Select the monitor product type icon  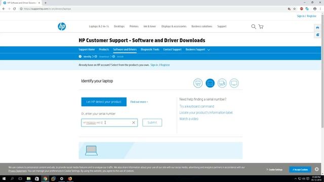coord(234,83)
